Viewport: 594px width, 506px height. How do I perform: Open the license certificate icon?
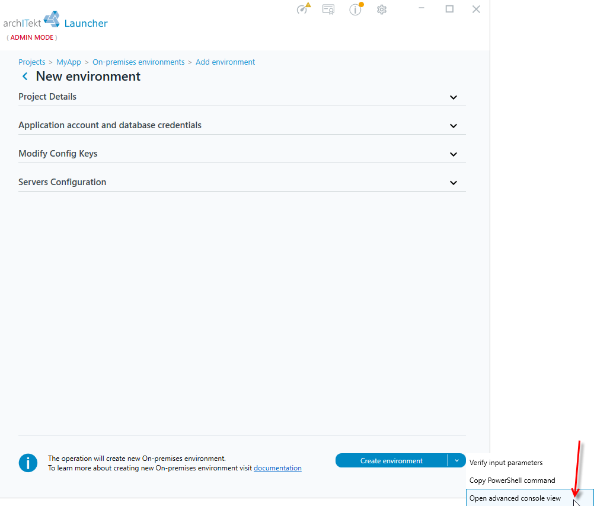(328, 9)
